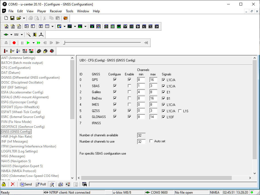260x195 pixels.
Task: Click the skip to end arrow on slider
Action: pos(146,43)
